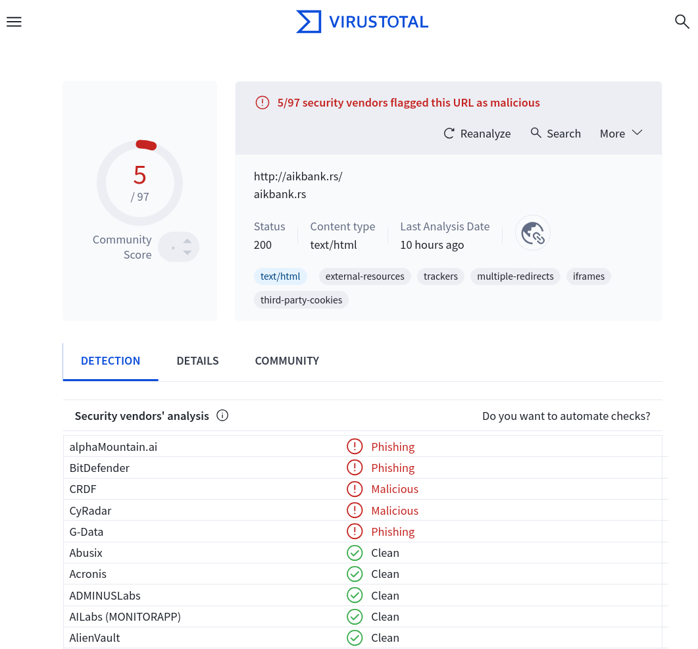The width and height of the screenshot is (698, 649).
Task: Click the BitDefender phishing alert icon
Action: click(x=355, y=468)
